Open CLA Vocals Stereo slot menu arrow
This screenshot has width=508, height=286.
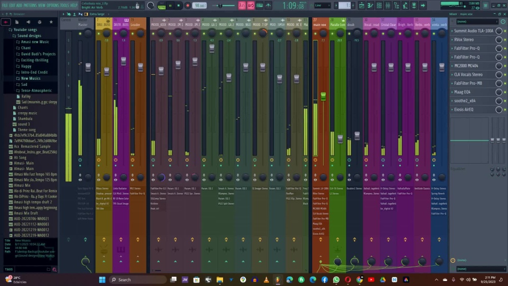452,75
